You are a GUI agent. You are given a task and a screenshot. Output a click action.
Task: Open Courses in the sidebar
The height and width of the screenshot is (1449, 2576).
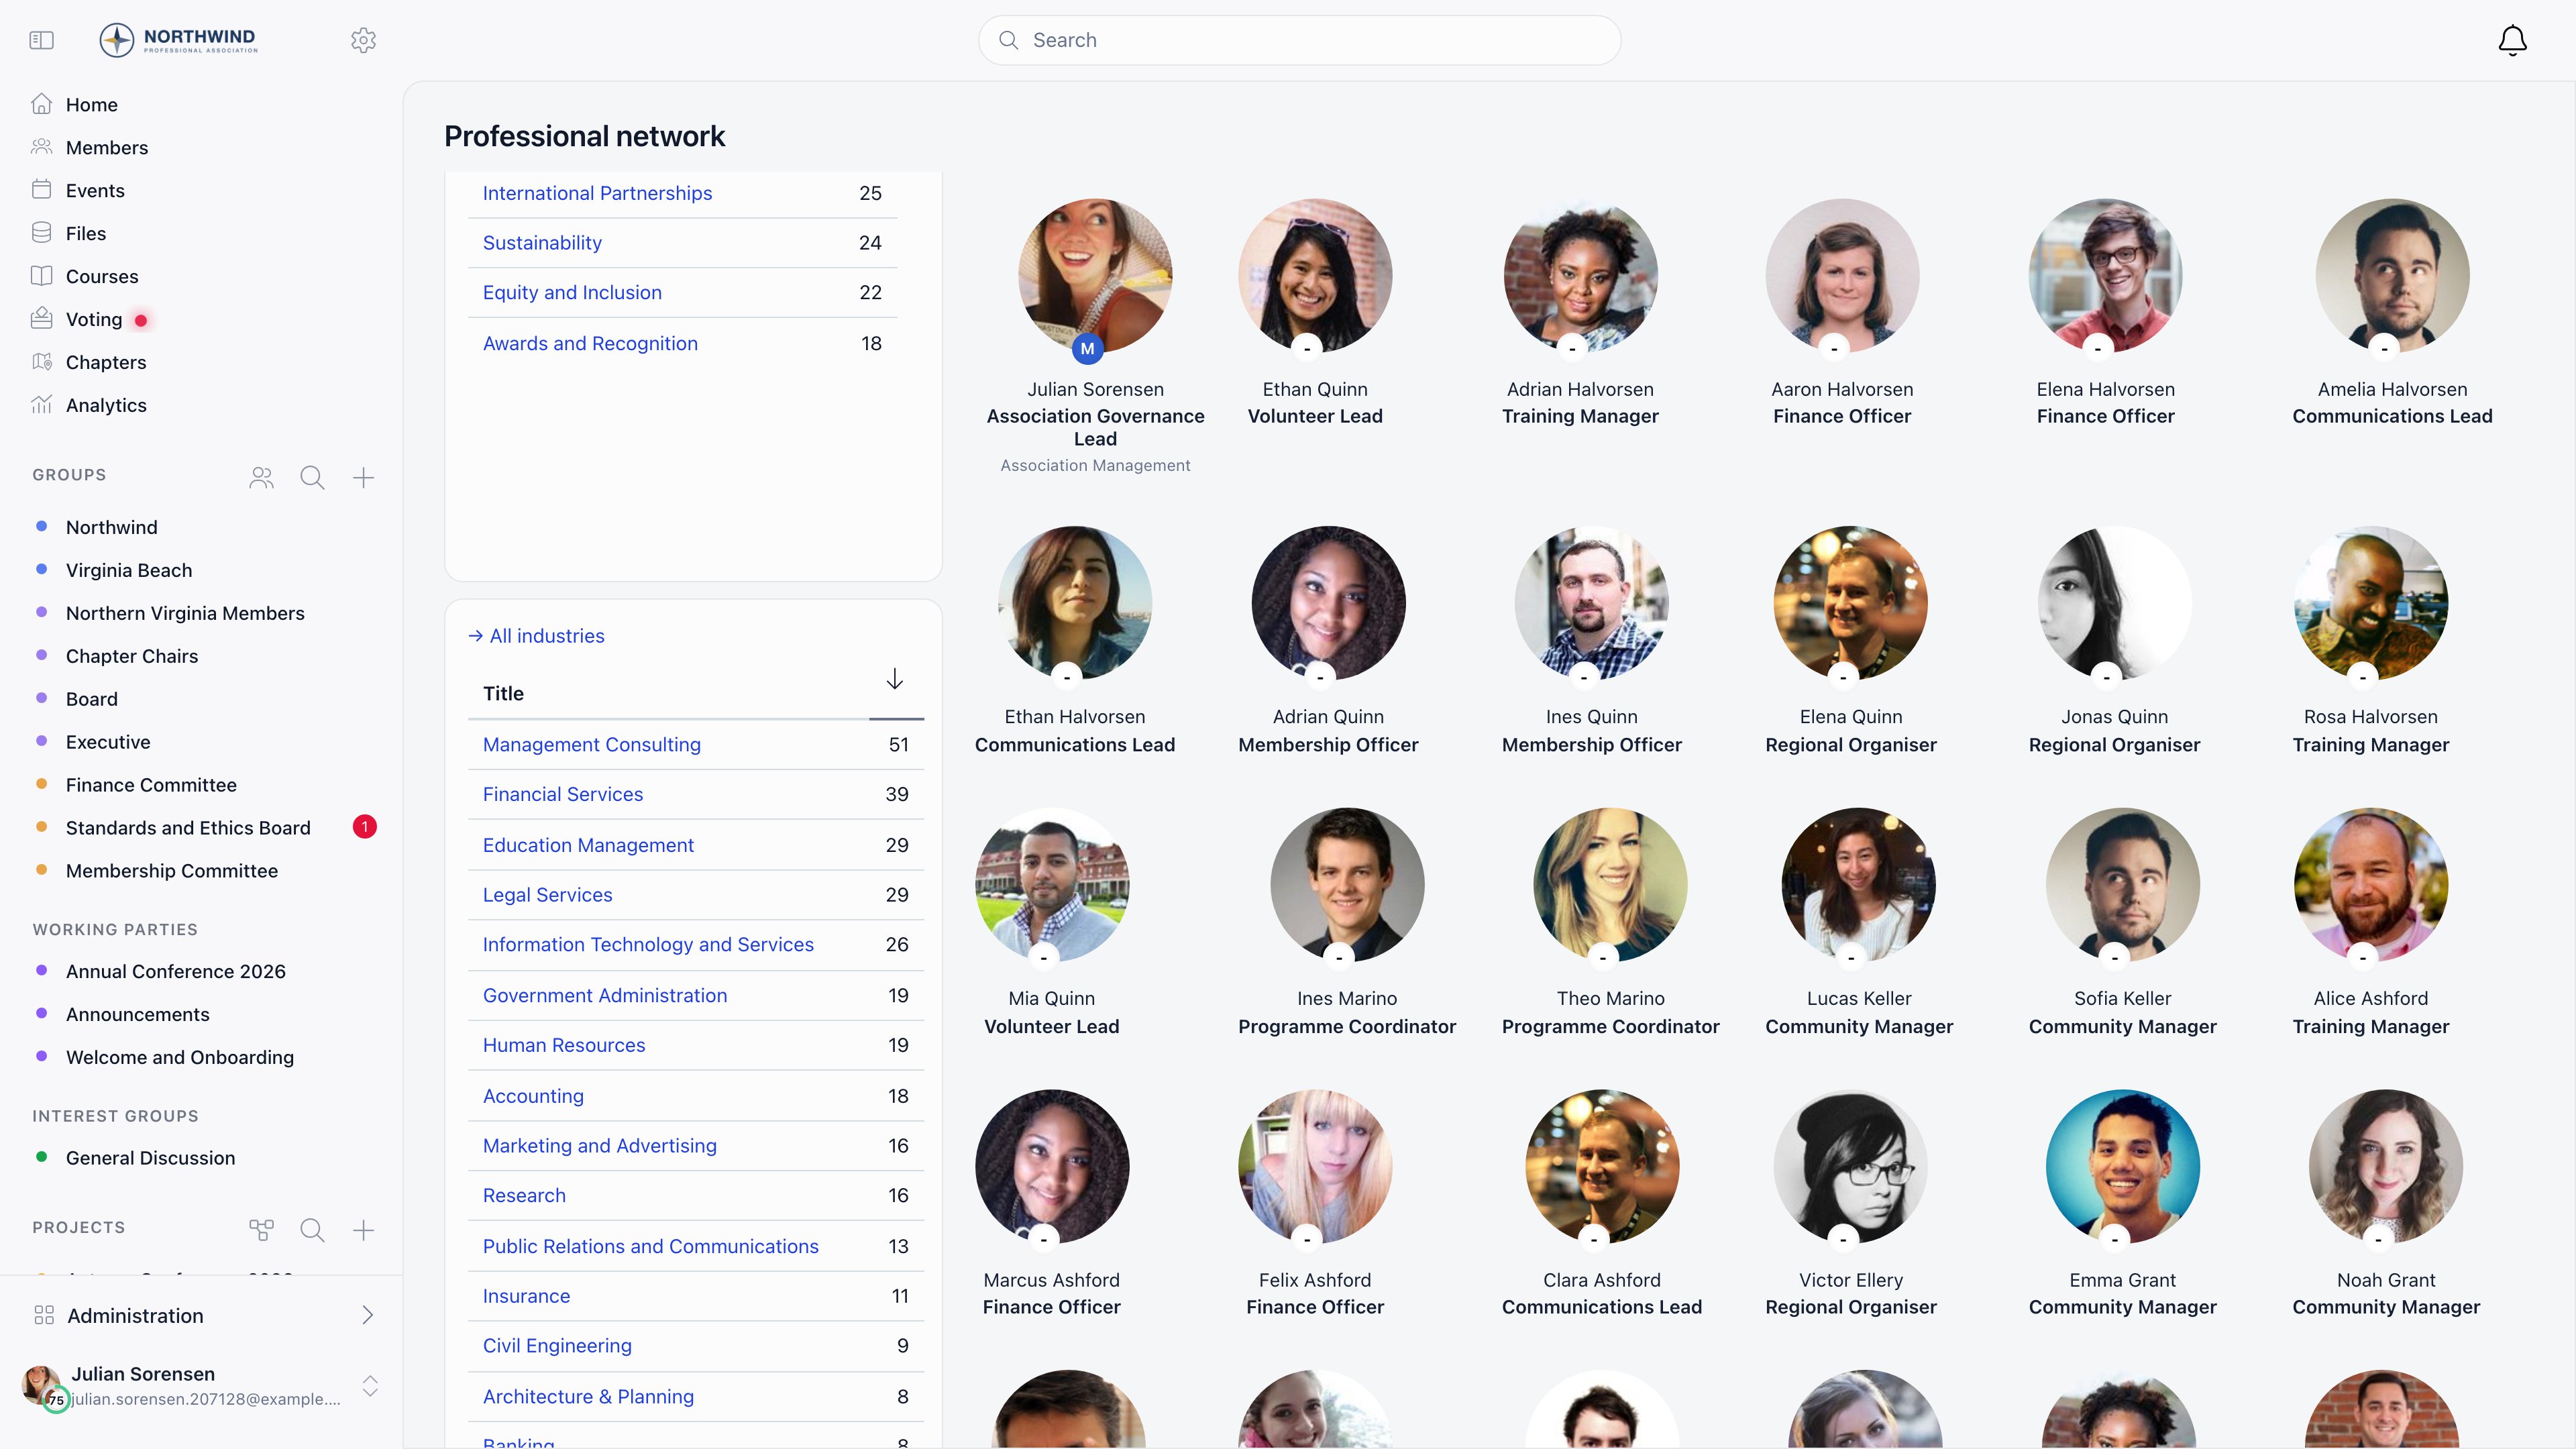[102, 276]
